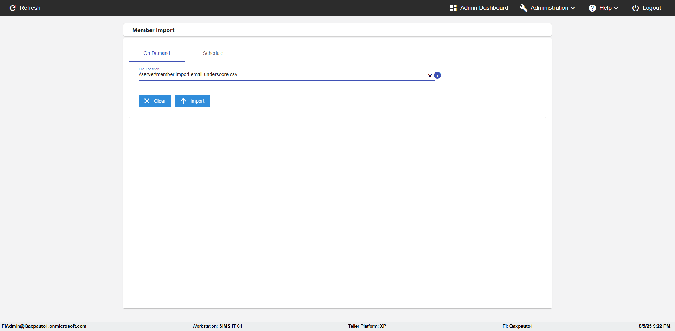This screenshot has height=331, width=675.
Task: Switch to the On Demand tab
Action: coord(157,53)
